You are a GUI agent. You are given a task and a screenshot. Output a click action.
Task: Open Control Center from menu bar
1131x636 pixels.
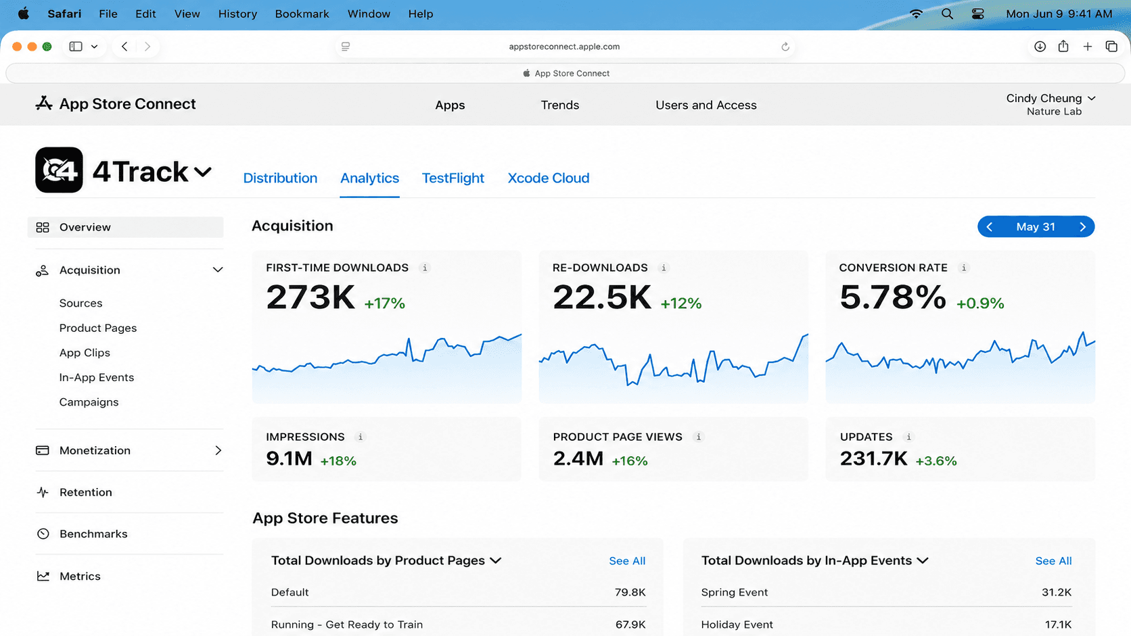977,14
